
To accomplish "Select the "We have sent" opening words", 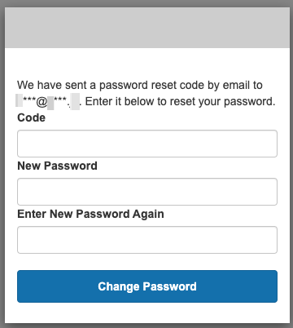I will [53, 85].
